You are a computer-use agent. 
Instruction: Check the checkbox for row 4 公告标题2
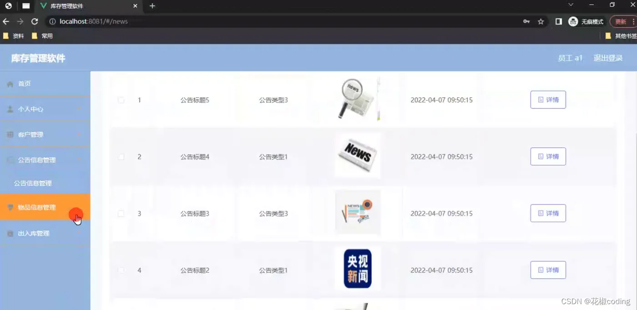(x=121, y=270)
